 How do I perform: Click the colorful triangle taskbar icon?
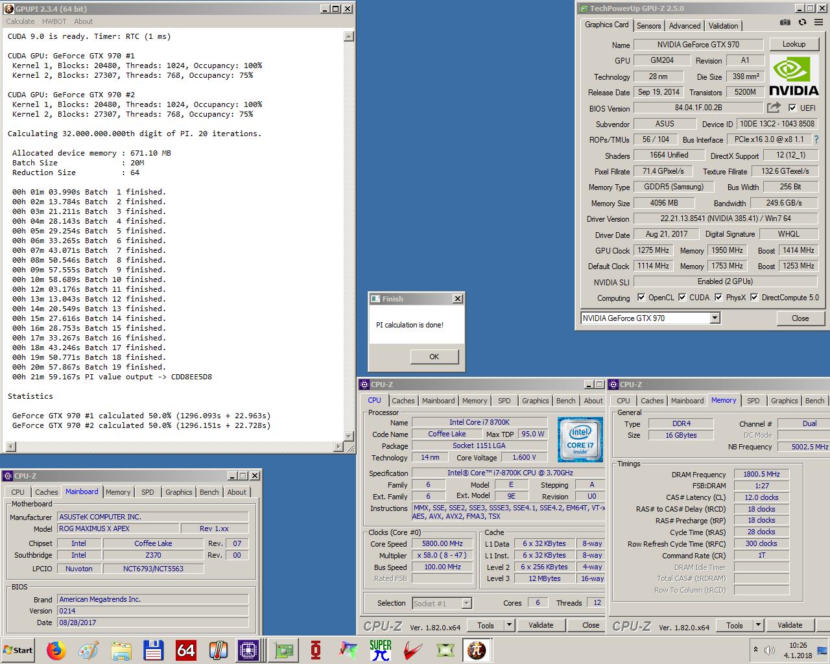348,650
